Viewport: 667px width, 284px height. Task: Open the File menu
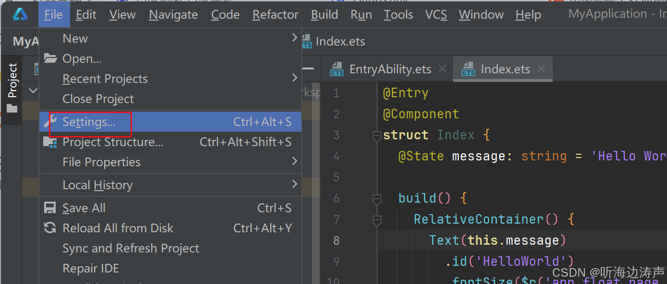[x=53, y=15]
